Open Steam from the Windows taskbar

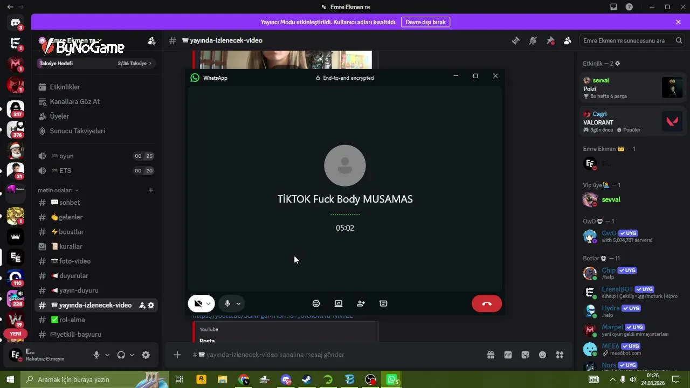coord(307,379)
